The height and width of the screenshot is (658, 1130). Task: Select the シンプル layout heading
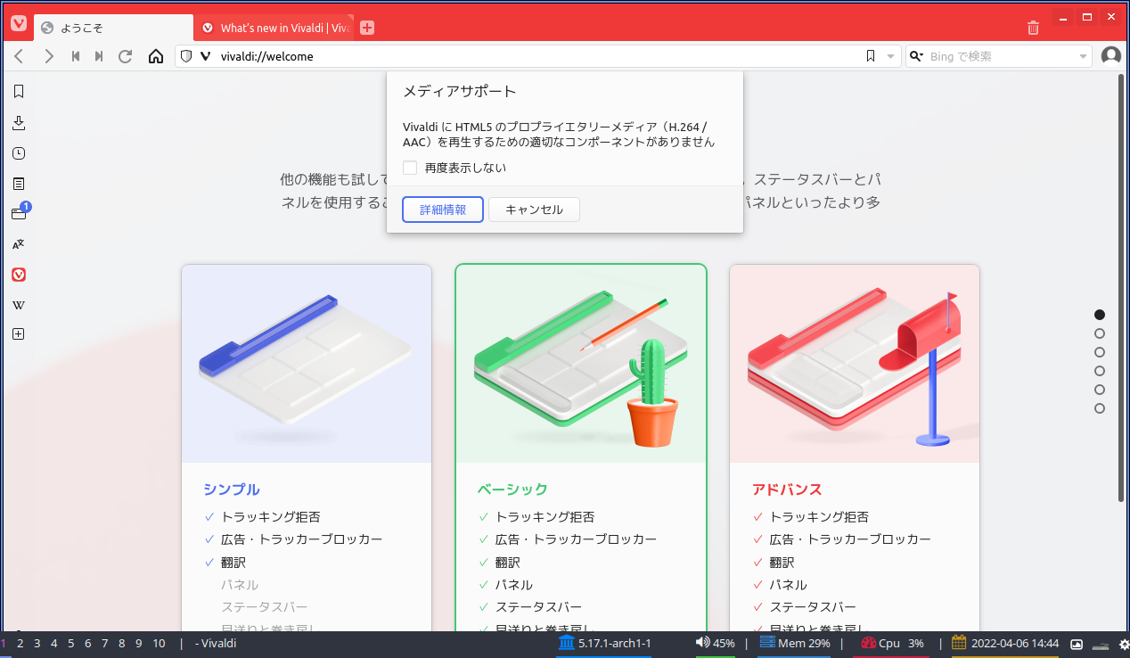tap(232, 489)
